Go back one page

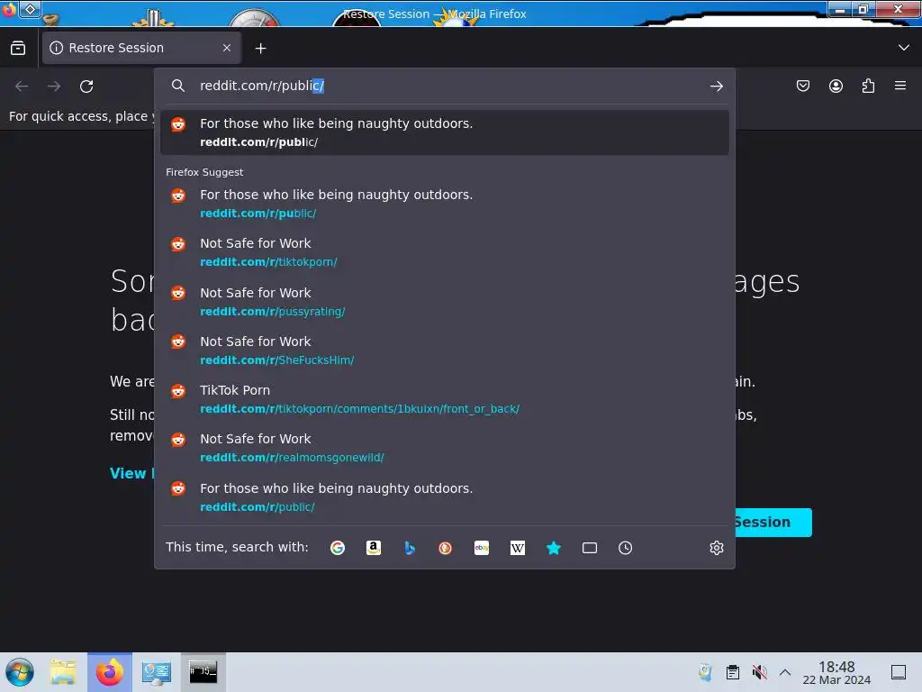click(22, 86)
